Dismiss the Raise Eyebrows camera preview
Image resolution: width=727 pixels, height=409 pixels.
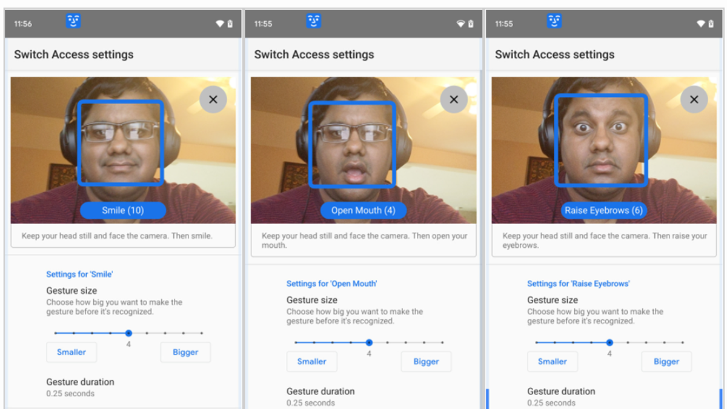click(x=694, y=100)
